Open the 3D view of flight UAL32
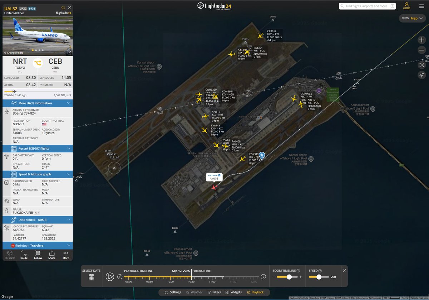The image size is (429, 300). click(10, 255)
